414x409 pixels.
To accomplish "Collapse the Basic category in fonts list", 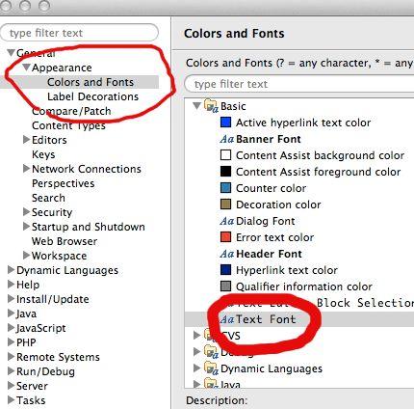I will coord(197,106).
